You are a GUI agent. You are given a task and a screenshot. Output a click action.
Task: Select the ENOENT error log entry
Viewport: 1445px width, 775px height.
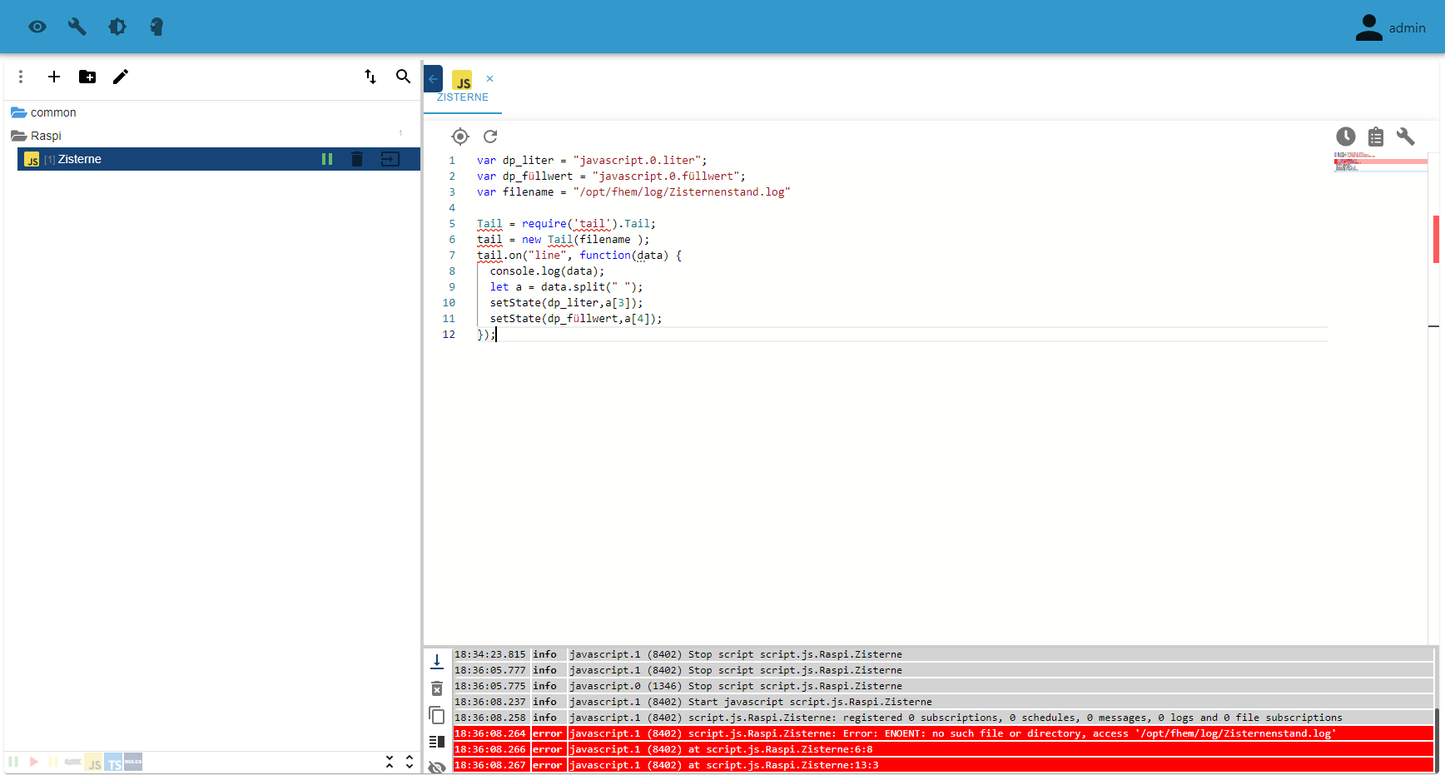[943, 733]
